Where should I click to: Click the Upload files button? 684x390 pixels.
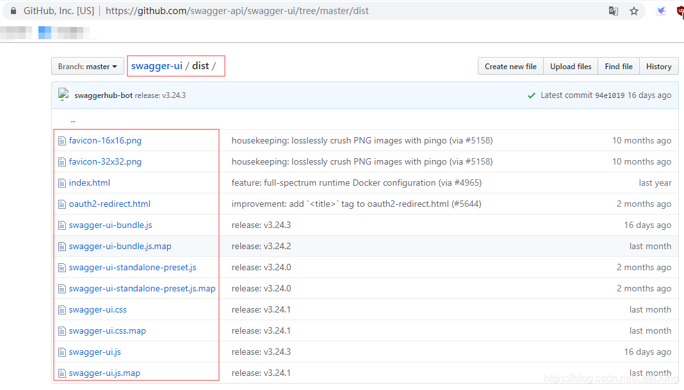pyautogui.click(x=571, y=67)
